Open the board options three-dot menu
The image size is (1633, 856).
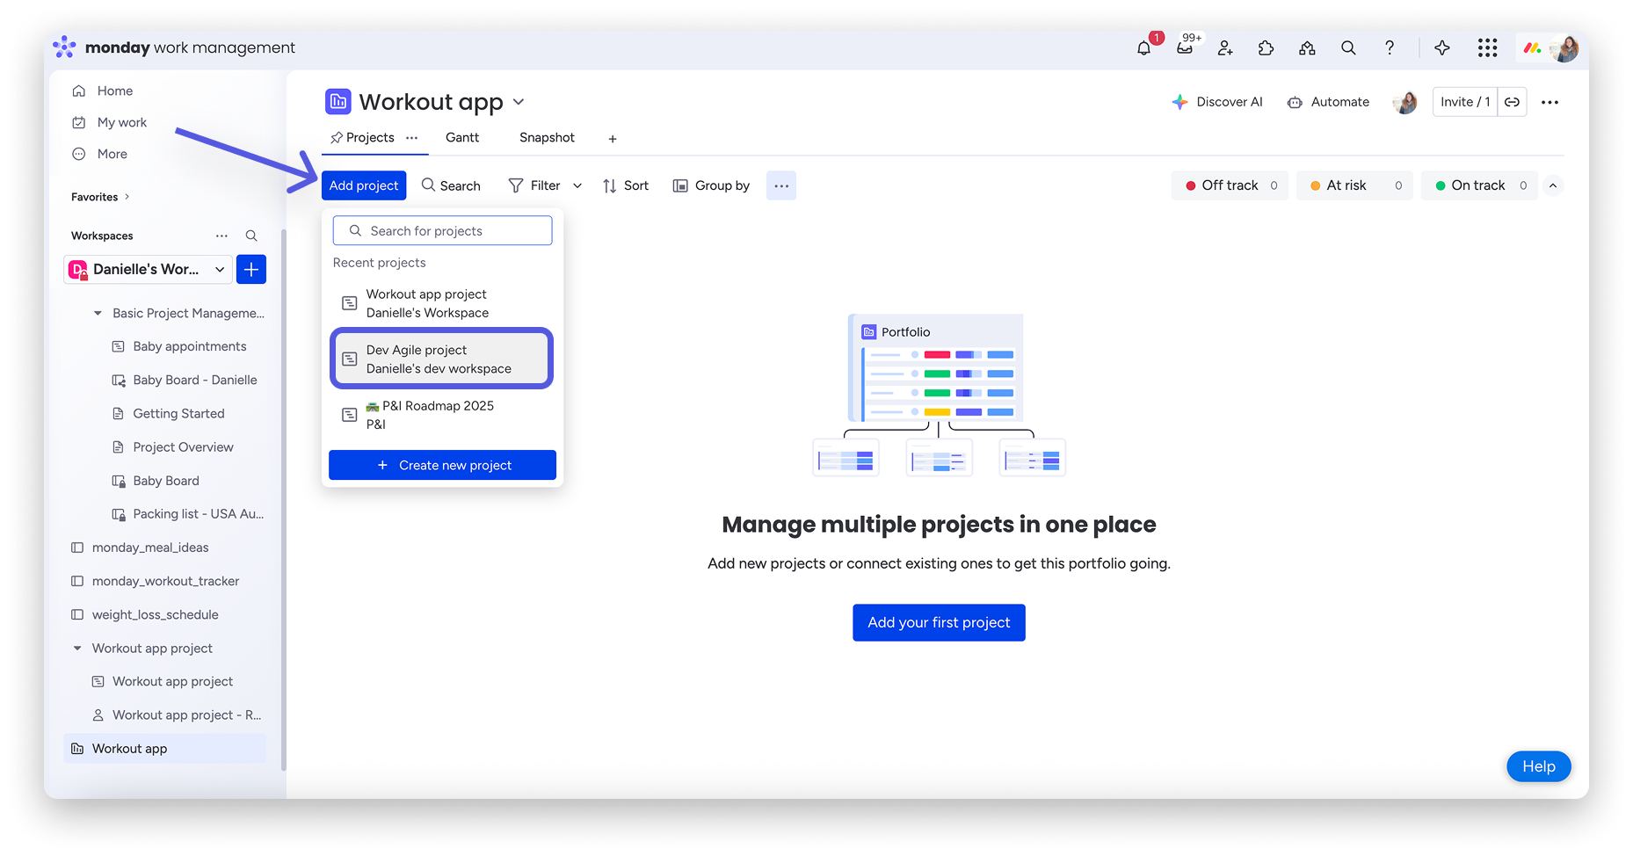pyautogui.click(x=1550, y=102)
